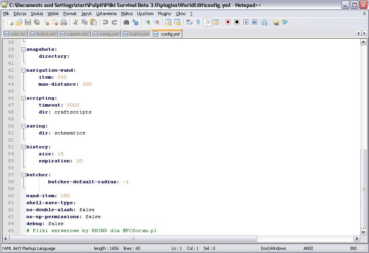369x253 pixels.
Task: Toggle the indent guide toolbar button
Action: [x=207, y=22]
